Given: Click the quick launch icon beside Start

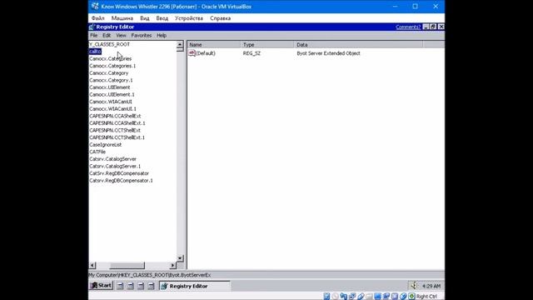Looking at the screenshot, I should pos(120,286).
